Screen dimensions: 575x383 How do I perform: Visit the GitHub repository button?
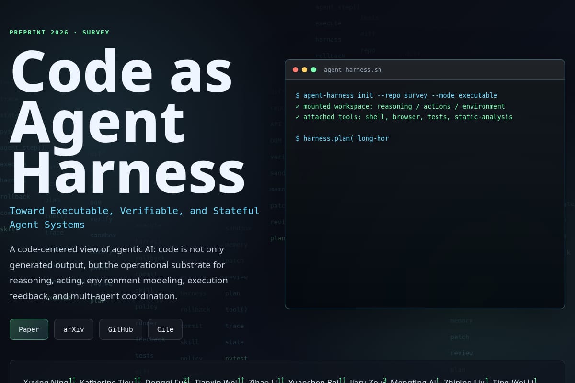pos(121,329)
